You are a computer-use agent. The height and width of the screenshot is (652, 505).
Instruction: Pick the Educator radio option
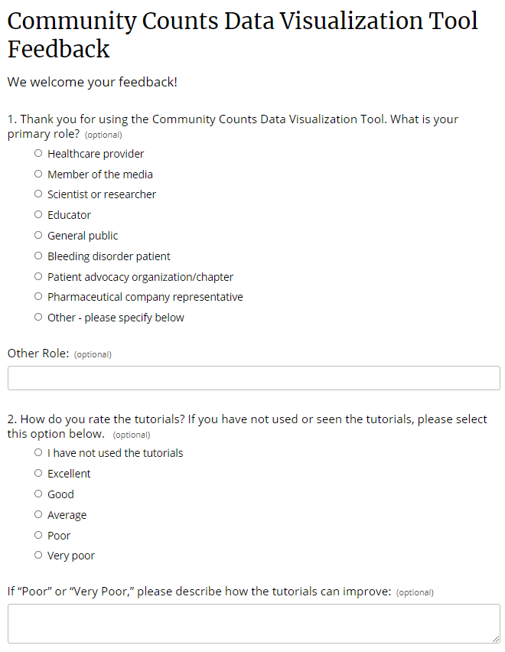click(38, 215)
